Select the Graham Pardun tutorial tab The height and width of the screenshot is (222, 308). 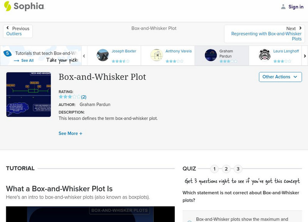pyautogui.click(x=222, y=55)
